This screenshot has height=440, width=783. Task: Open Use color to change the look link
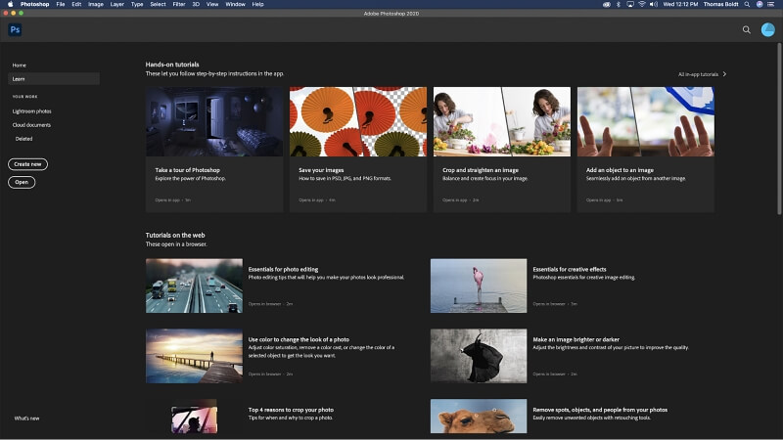tap(299, 339)
